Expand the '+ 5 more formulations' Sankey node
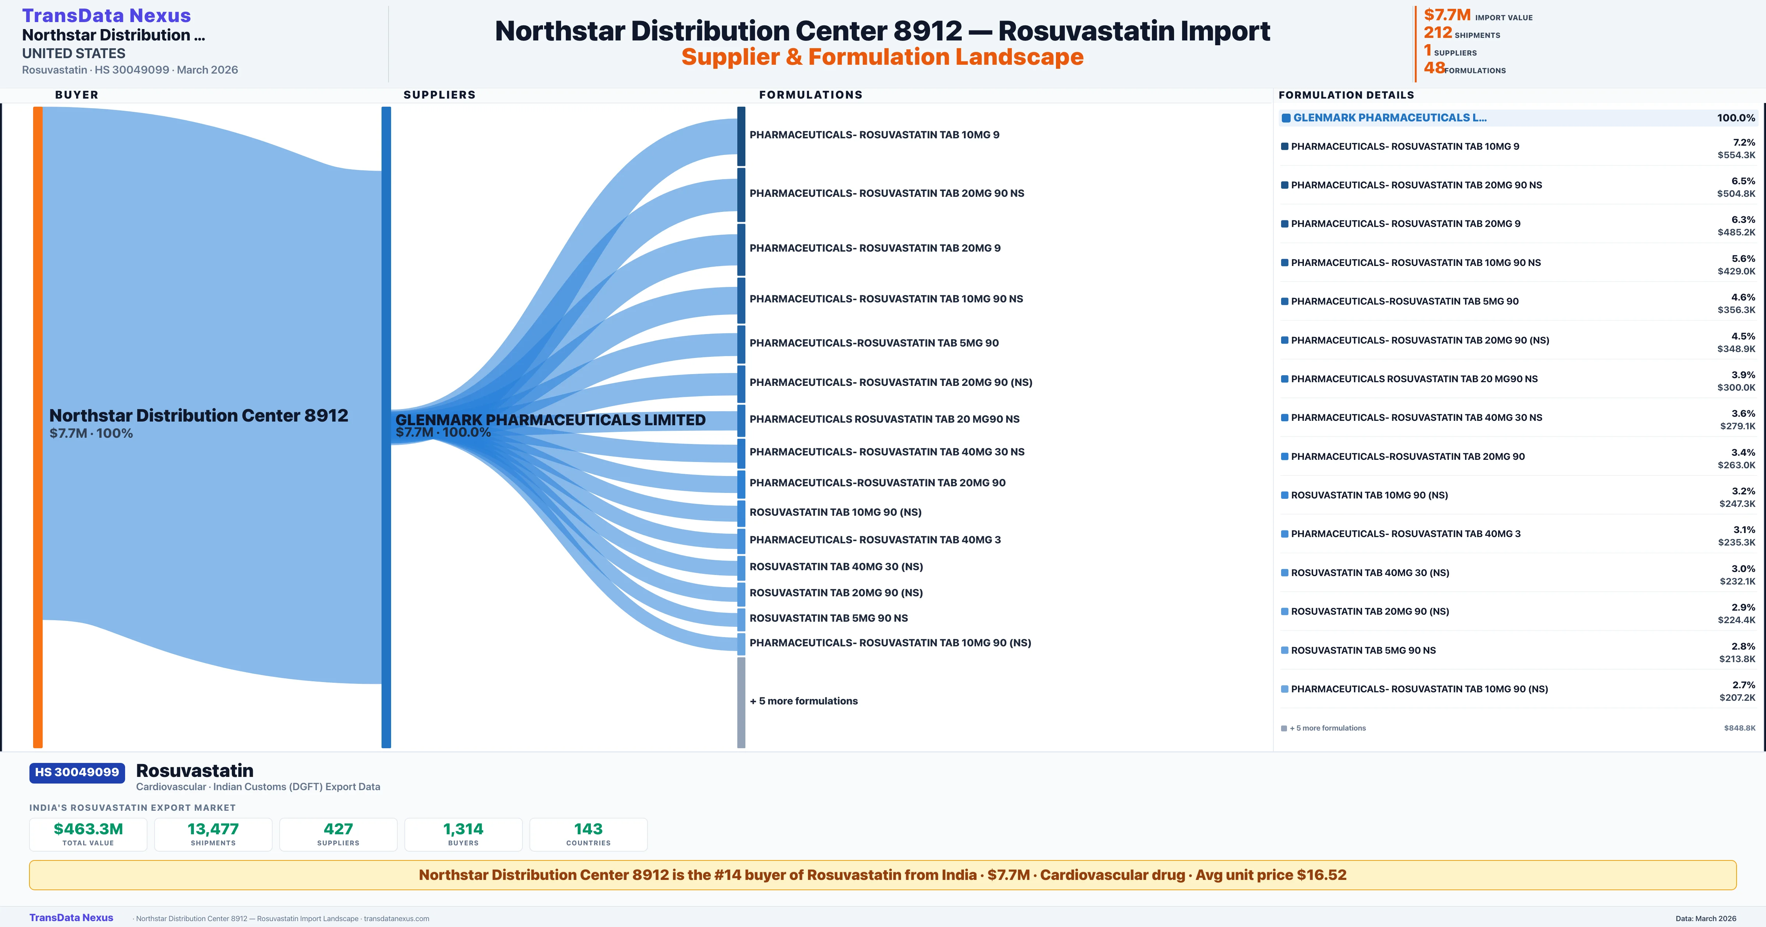This screenshot has height=927, width=1766. coord(741,702)
